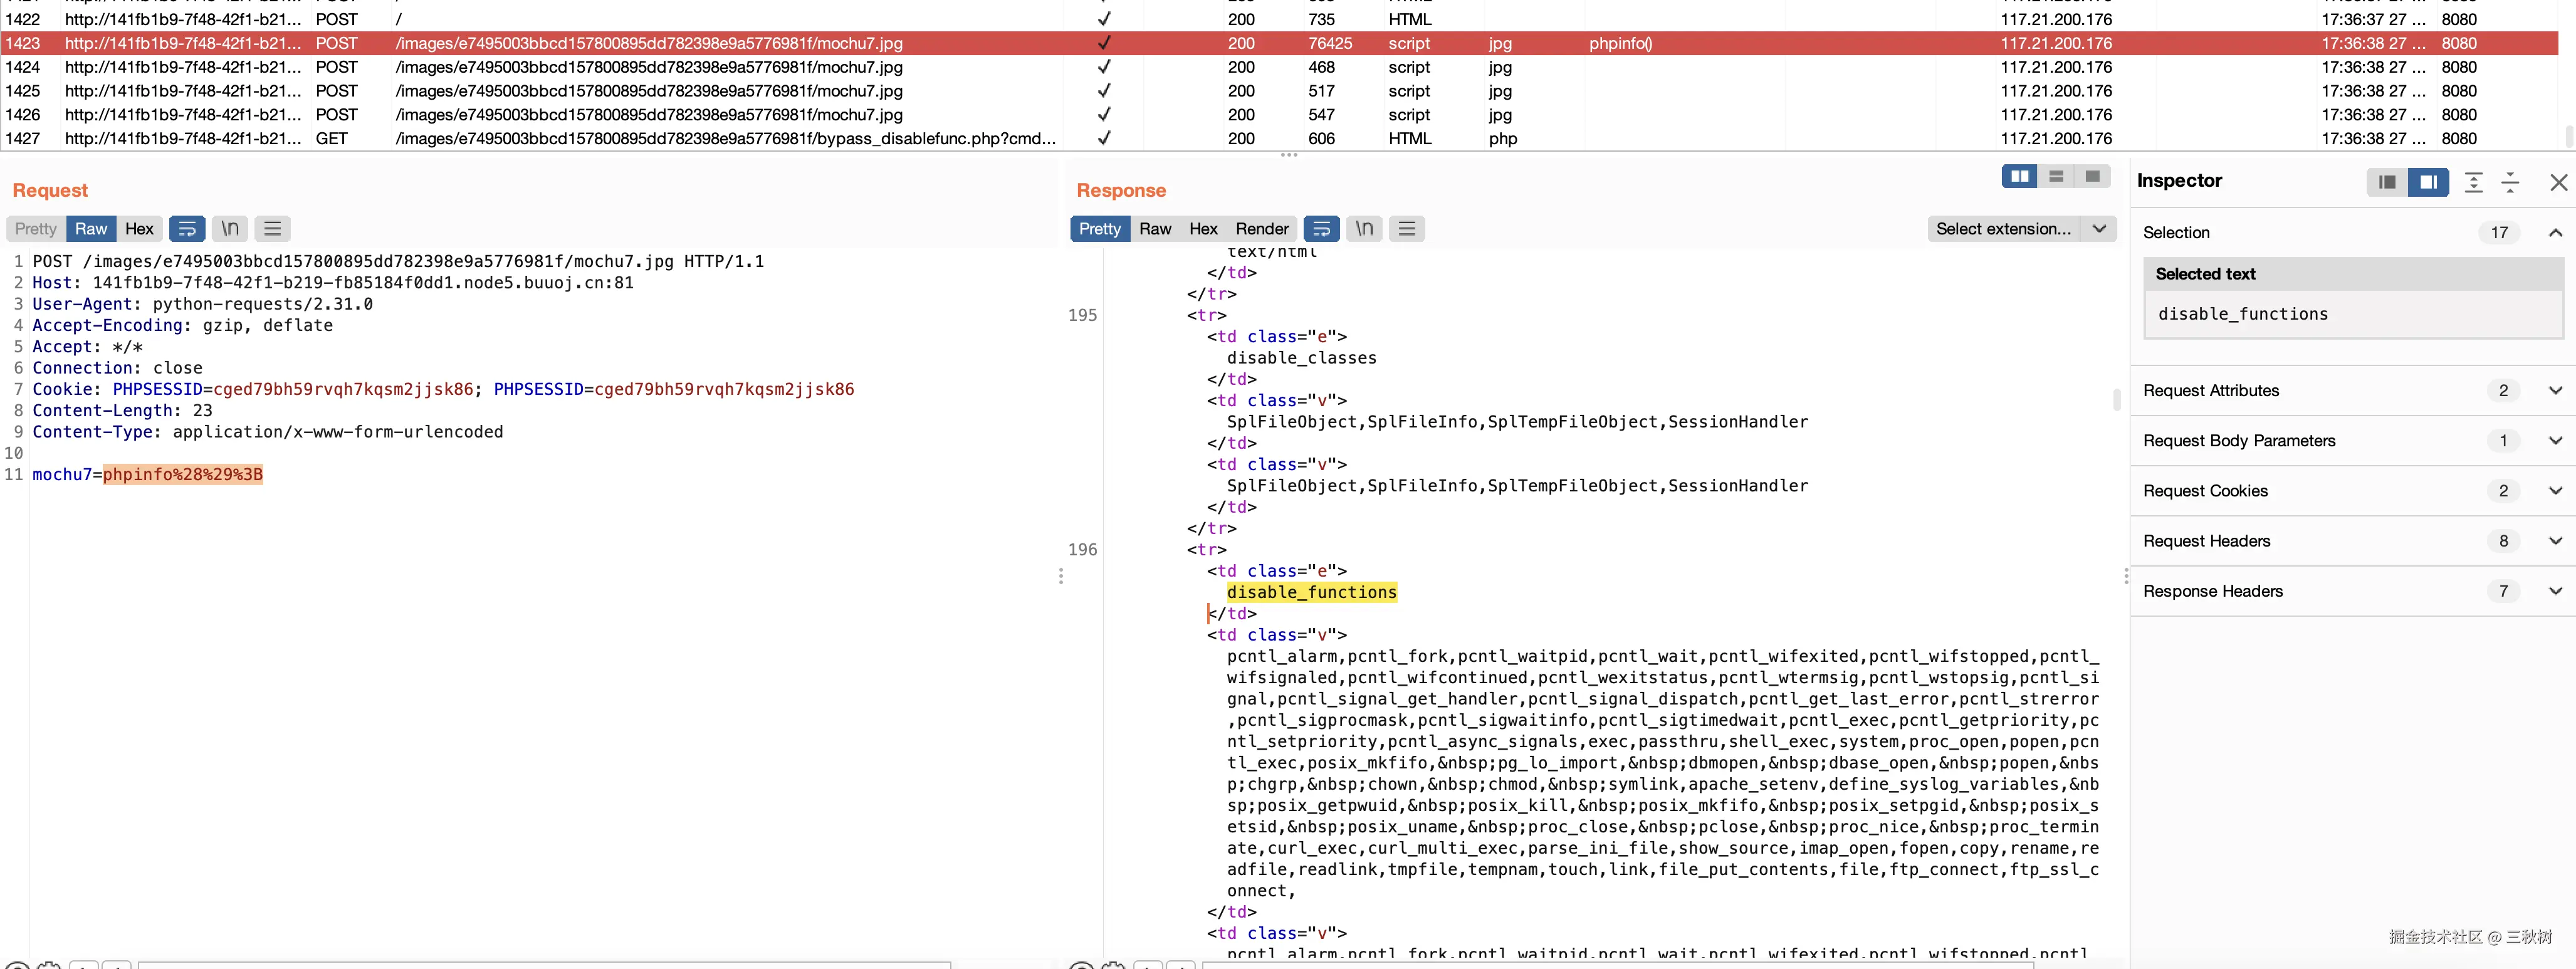Toggle word wrap icon in Request panel
The width and height of the screenshot is (2576, 969).
187,229
